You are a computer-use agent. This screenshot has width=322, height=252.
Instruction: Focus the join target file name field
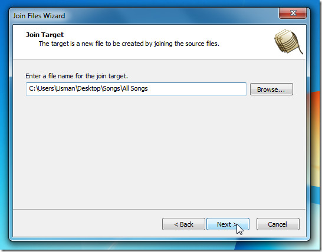(136, 89)
